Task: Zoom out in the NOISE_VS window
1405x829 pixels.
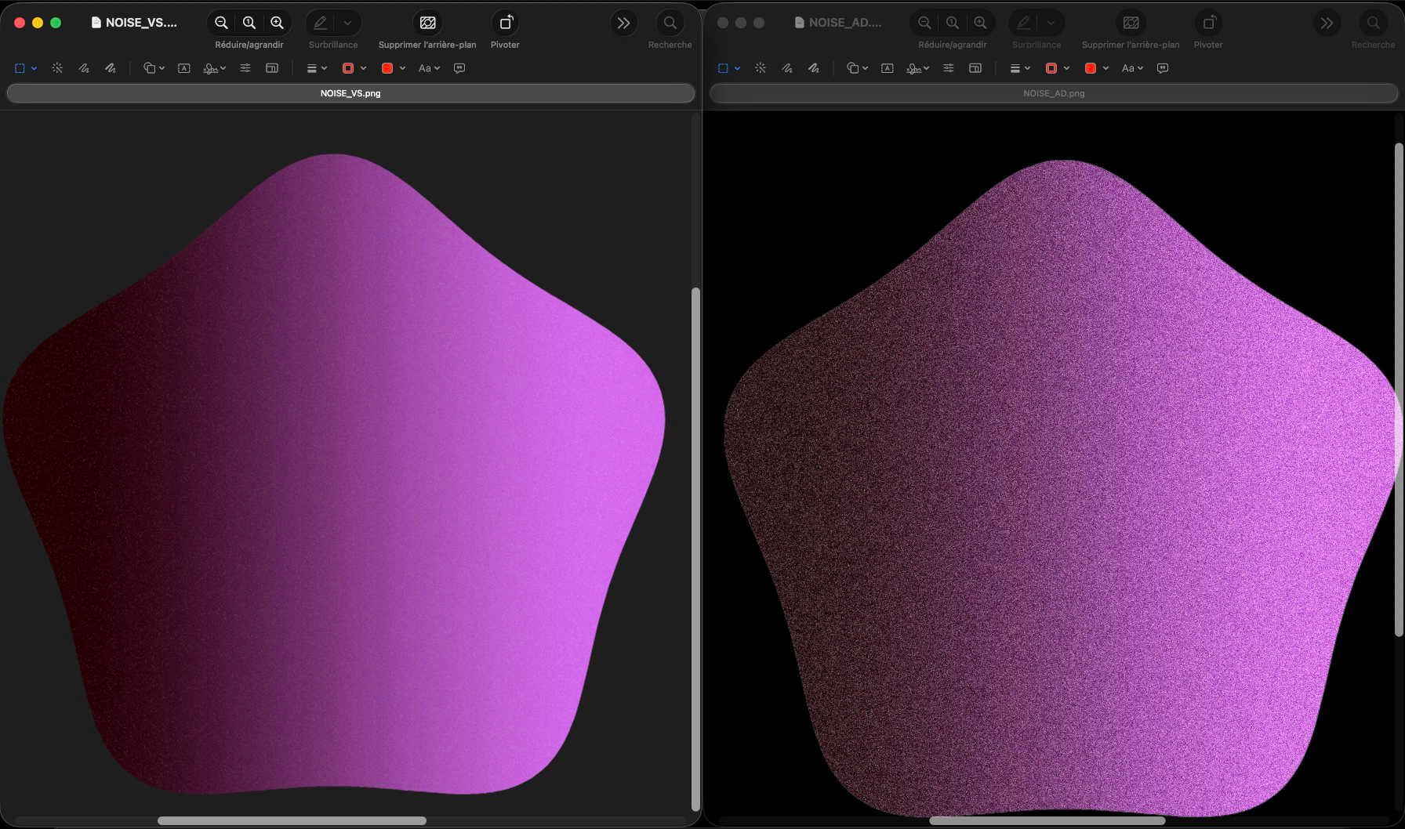Action: click(x=222, y=23)
